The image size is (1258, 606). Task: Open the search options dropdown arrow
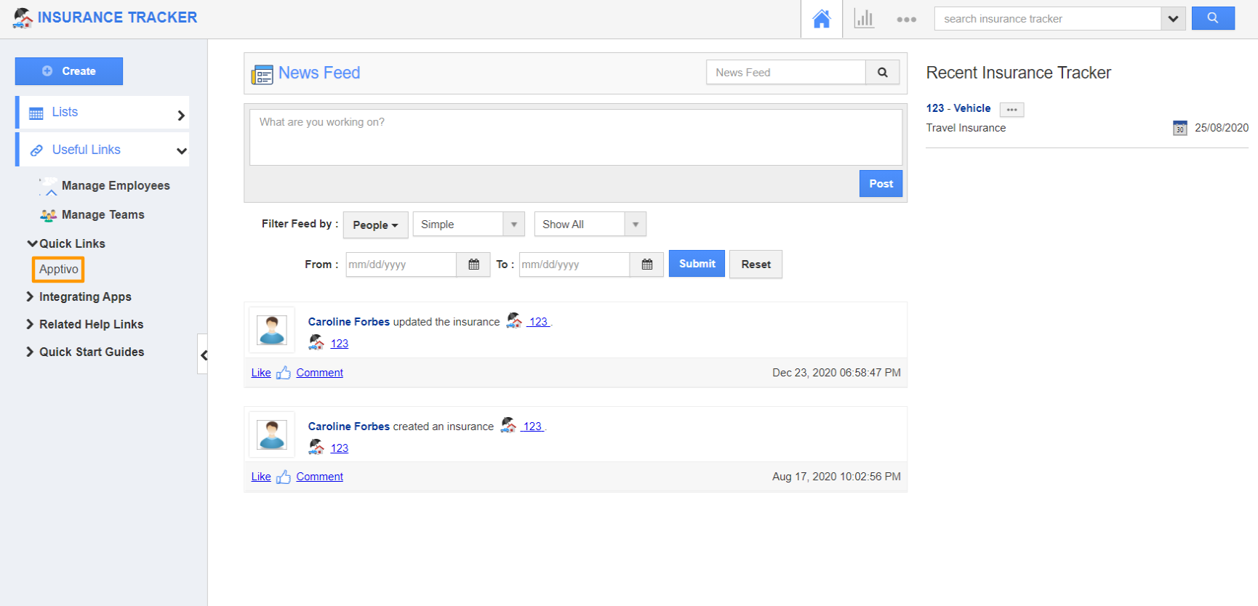(1172, 19)
